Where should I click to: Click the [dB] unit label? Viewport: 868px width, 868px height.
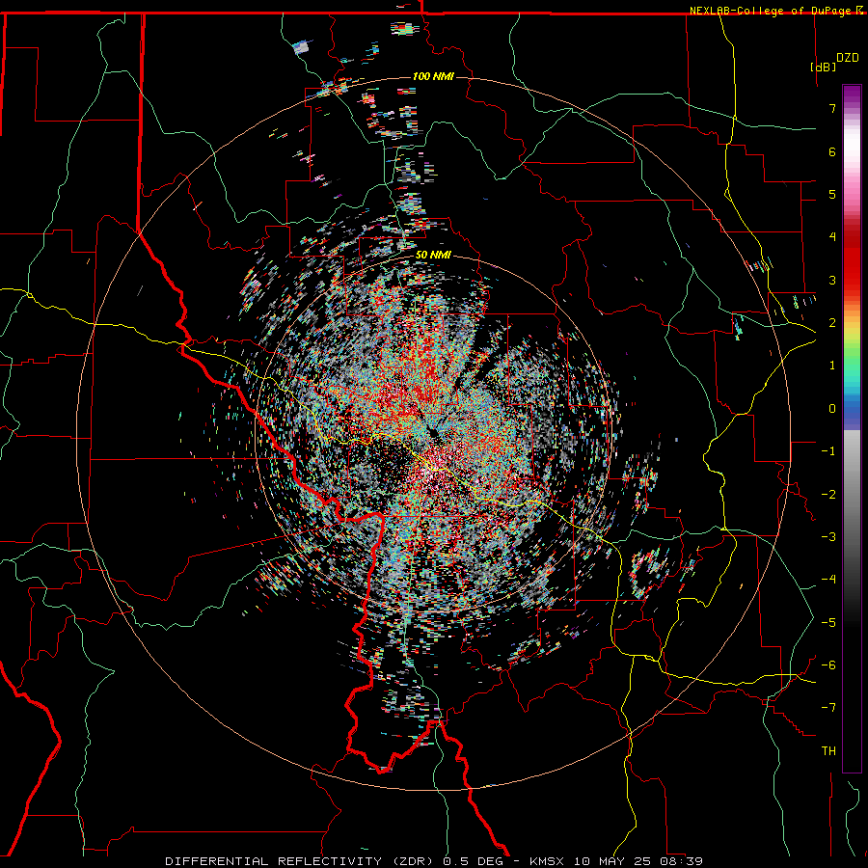[823, 67]
